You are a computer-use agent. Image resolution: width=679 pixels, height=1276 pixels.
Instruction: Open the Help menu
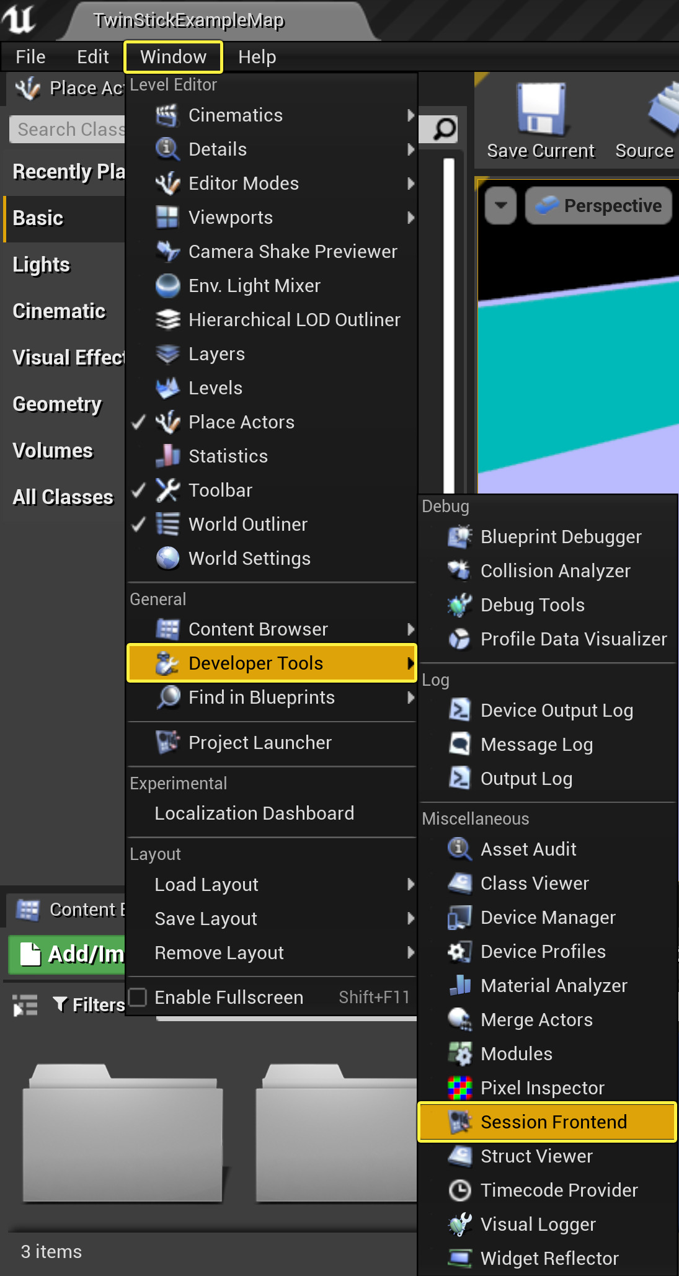tap(257, 57)
